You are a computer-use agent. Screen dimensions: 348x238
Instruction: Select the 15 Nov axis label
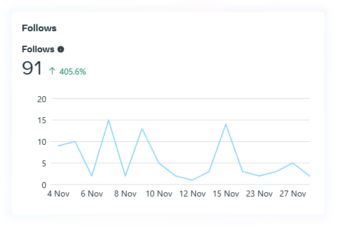click(226, 194)
